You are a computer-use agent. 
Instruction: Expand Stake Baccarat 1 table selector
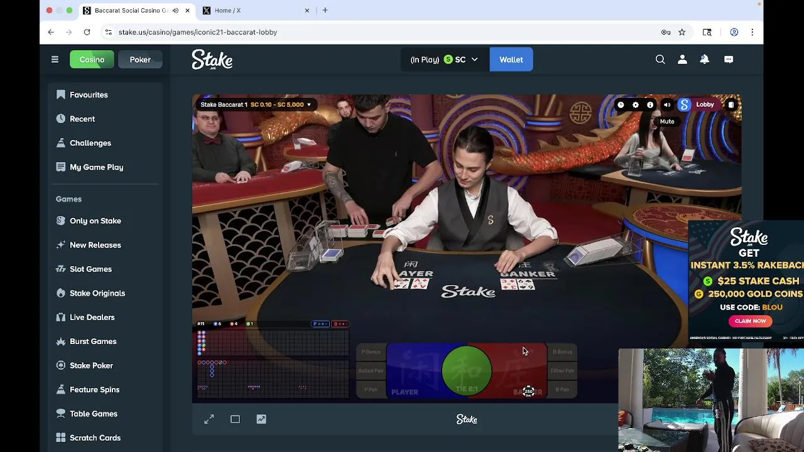[256, 105]
